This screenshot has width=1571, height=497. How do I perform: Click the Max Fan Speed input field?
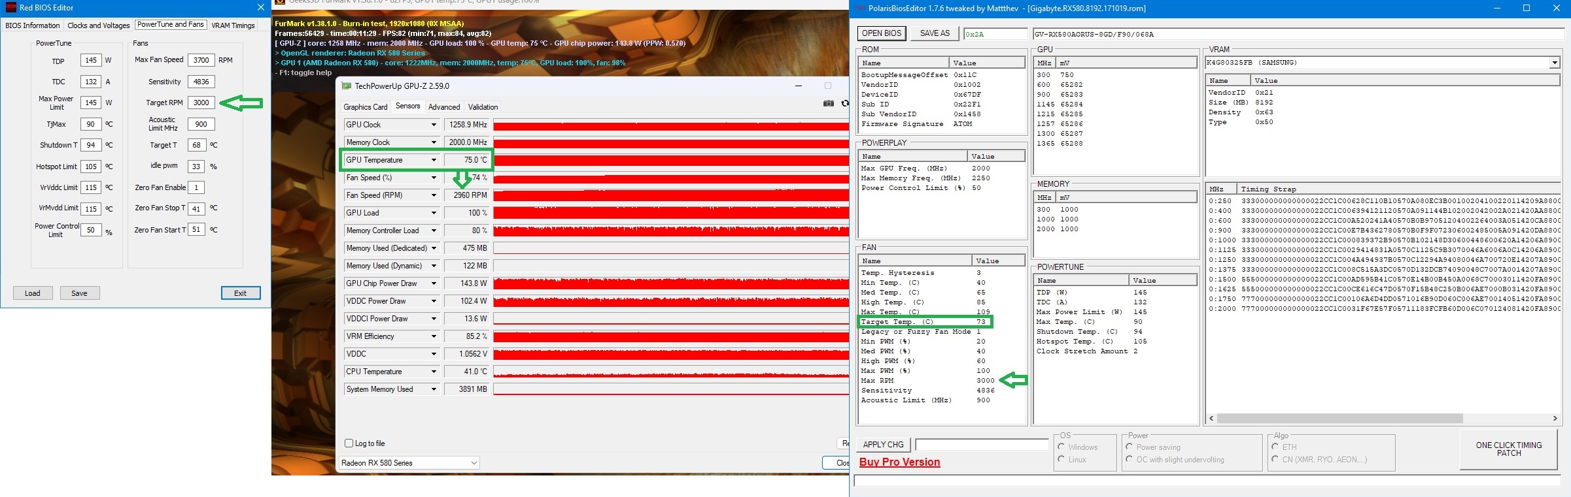[201, 60]
